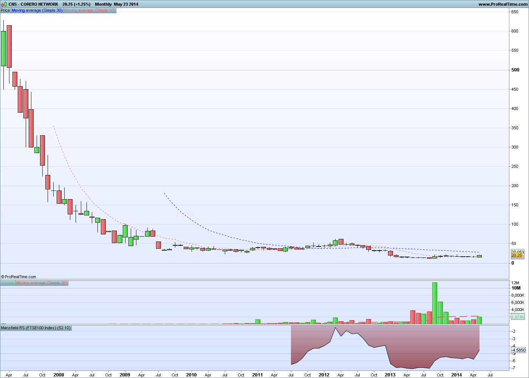Select the Price legend label
529x378 pixels.
coord(5,10)
